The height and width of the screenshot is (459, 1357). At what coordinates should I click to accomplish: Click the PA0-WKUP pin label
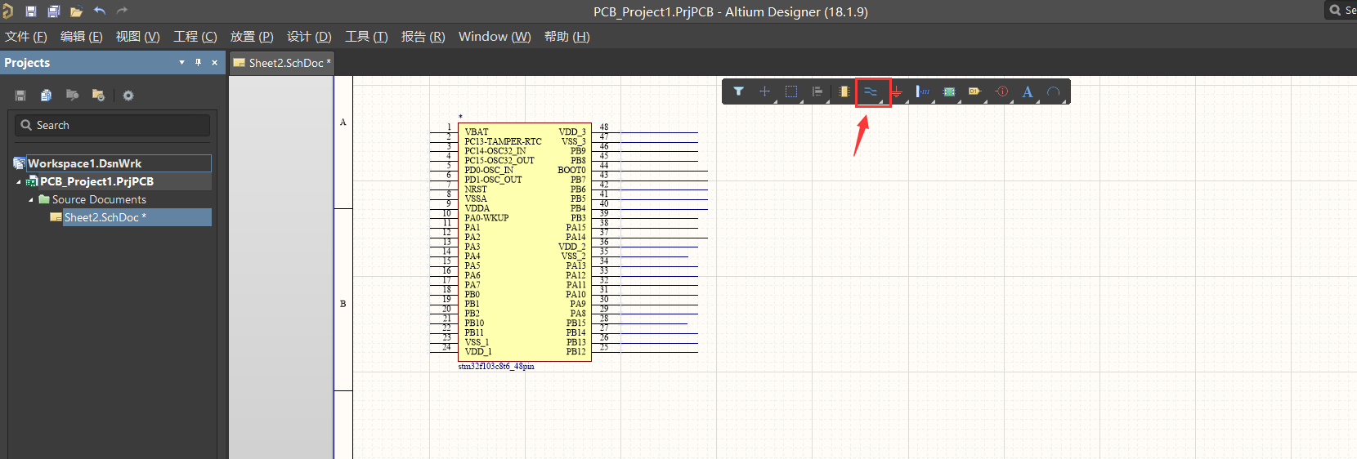pos(486,217)
